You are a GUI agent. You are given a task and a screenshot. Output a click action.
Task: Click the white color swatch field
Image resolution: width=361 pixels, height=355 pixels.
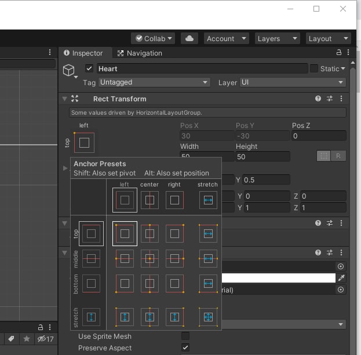pos(277,278)
